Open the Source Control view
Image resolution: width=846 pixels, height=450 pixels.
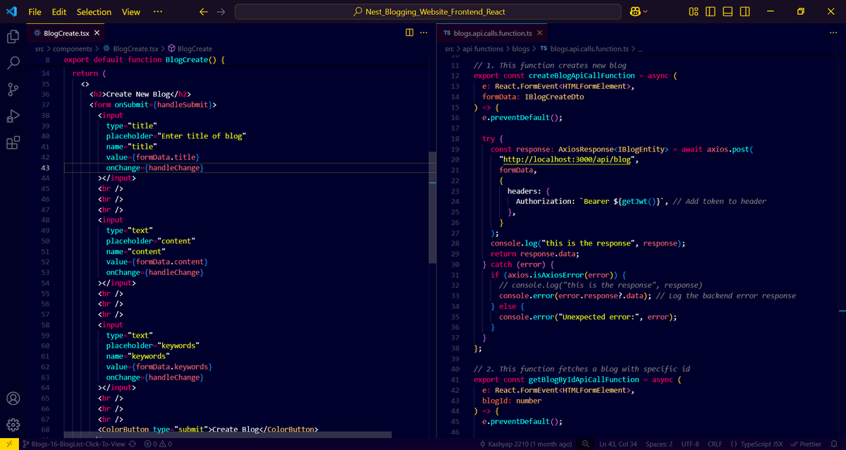coord(13,90)
